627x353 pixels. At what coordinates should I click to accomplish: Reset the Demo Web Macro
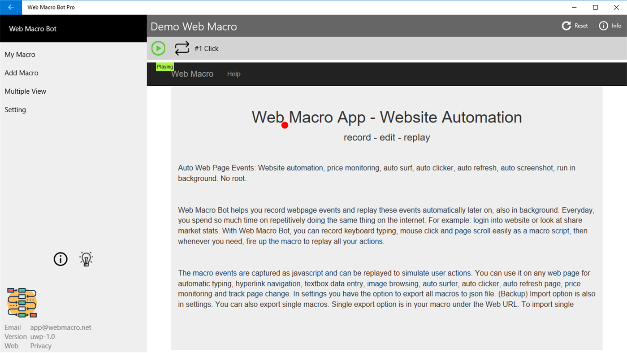pos(575,26)
